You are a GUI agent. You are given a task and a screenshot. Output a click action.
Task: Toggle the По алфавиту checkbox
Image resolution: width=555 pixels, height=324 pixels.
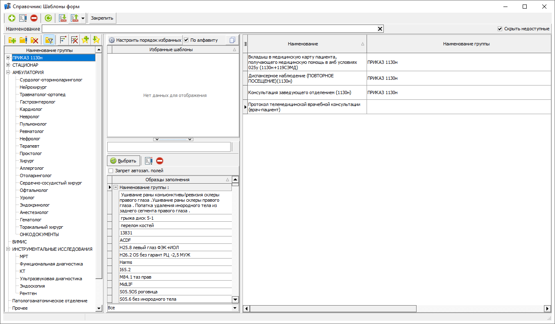tap(186, 40)
